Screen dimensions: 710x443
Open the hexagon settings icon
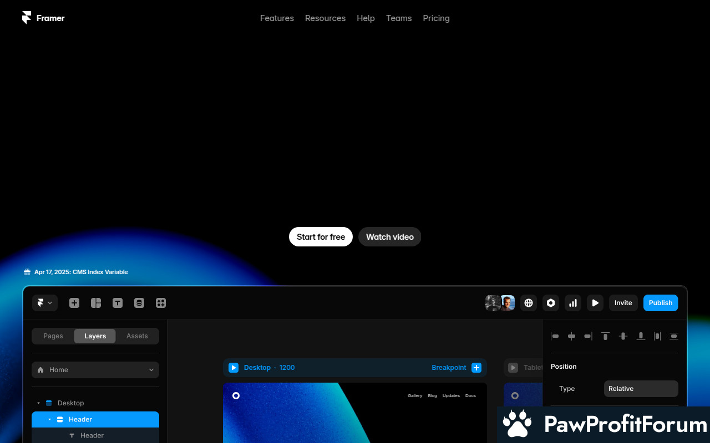click(551, 303)
